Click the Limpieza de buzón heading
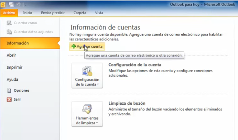This screenshot has height=140, width=238. coord(127,103)
